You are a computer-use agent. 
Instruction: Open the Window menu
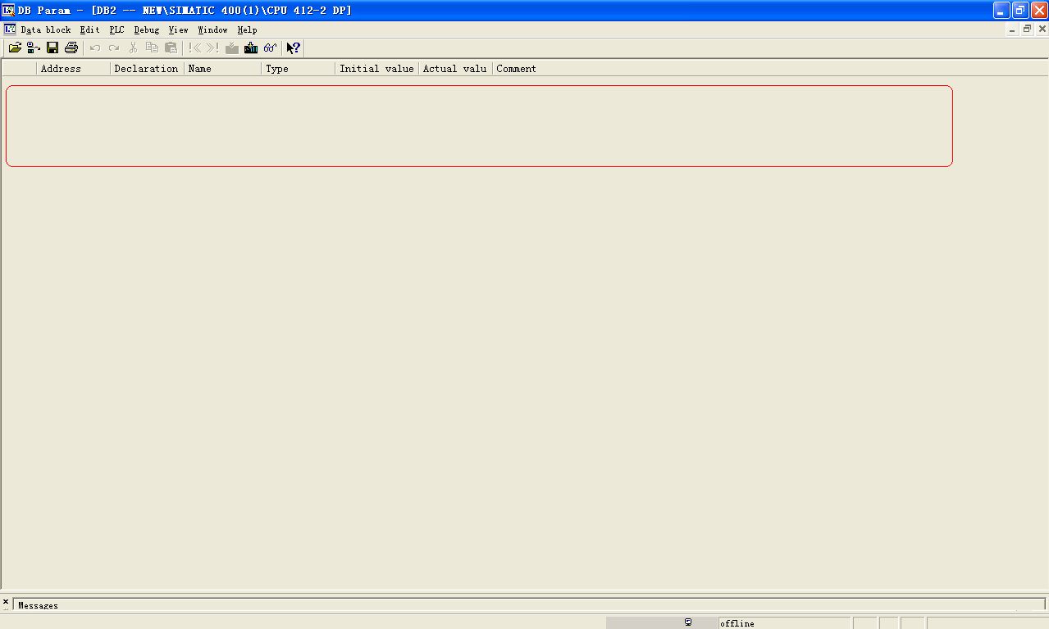[x=213, y=29]
